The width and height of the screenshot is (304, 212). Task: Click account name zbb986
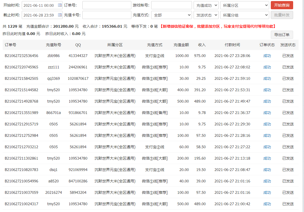[x=54, y=56]
